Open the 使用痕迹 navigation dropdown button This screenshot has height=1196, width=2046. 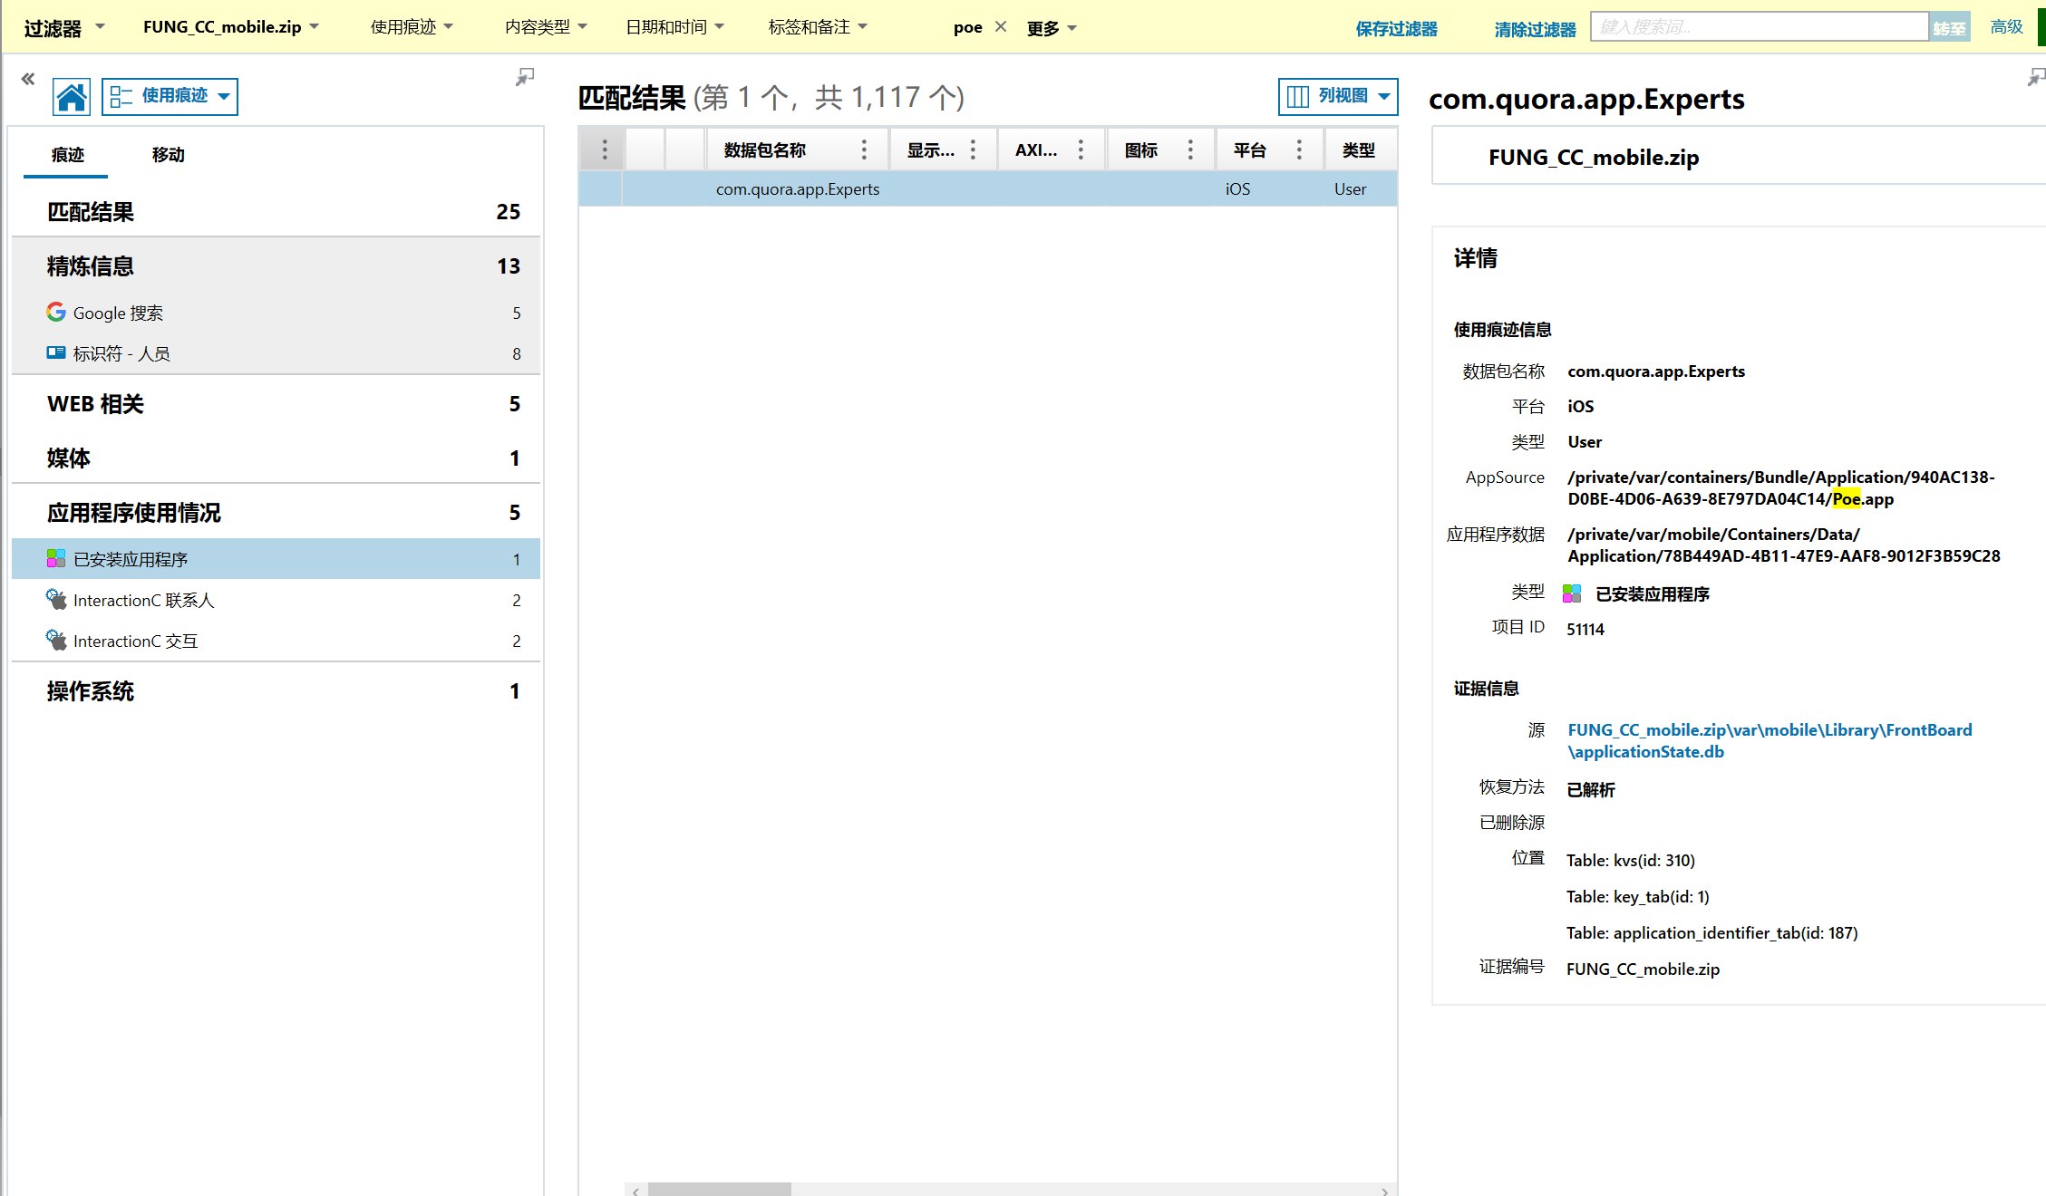point(170,97)
